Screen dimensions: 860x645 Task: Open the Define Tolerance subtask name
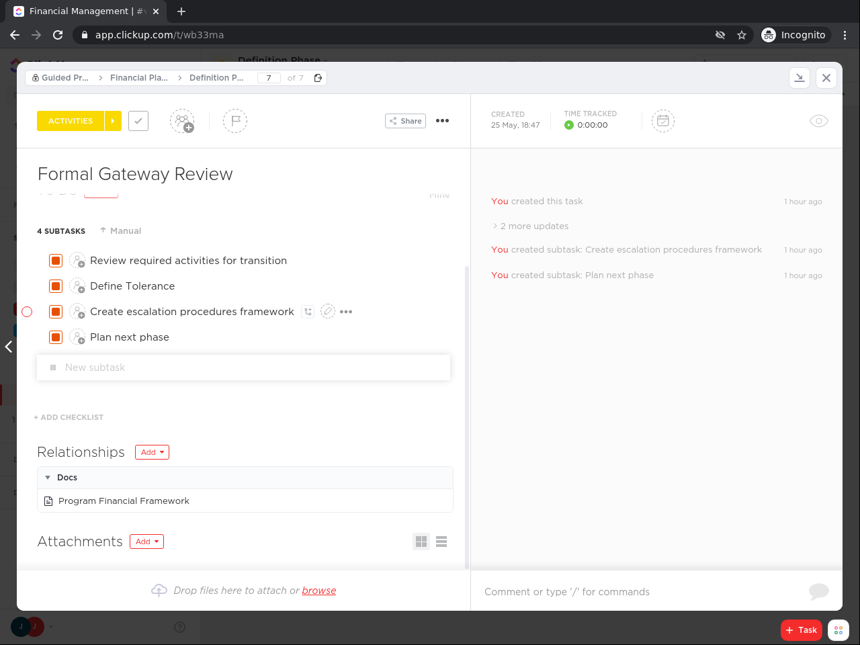[132, 286]
